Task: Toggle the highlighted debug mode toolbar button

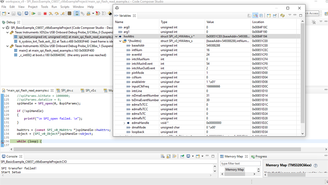Action: pos(77,14)
